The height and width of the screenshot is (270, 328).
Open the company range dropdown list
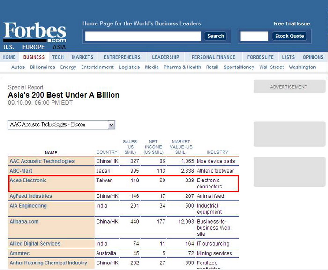tap(111, 125)
